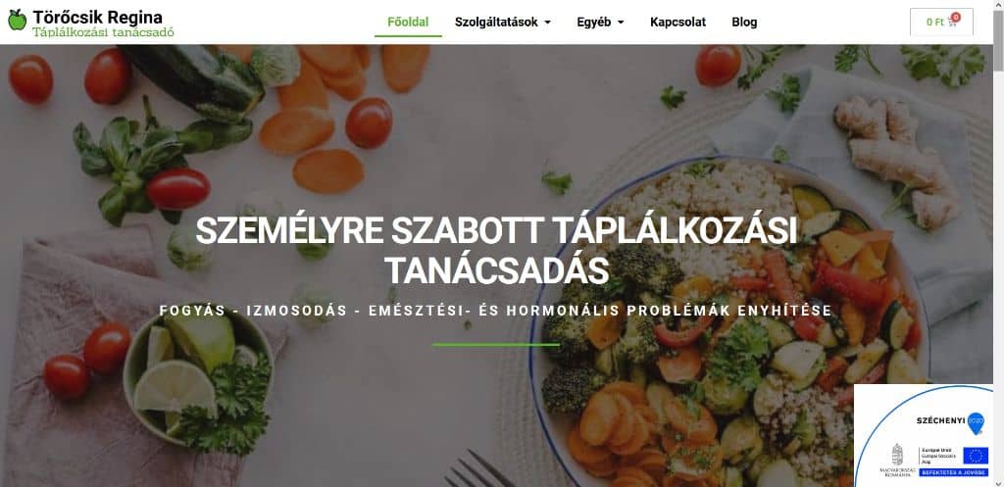The image size is (1004, 487).
Task: Navigate to the Kapcsolat page
Action: click(x=678, y=22)
